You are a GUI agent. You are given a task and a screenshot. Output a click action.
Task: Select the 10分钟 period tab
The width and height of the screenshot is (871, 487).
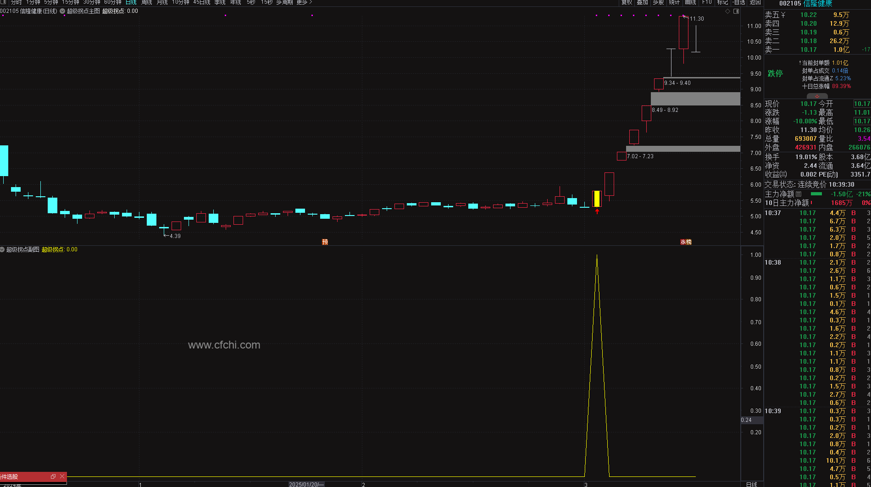click(x=181, y=2)
